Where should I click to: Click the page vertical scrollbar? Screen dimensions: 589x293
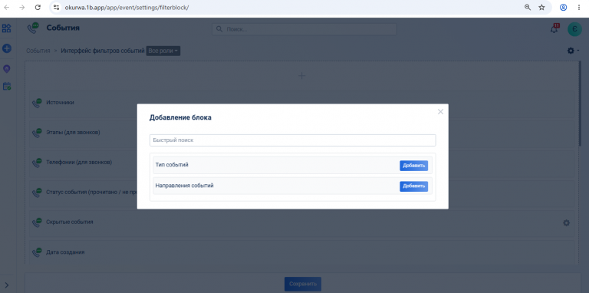580,104
